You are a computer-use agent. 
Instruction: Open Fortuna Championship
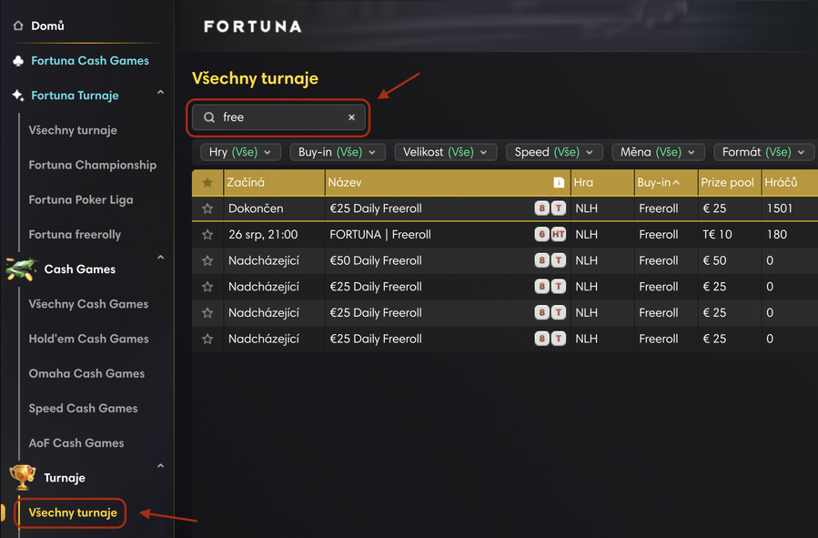tap(92, 165)
